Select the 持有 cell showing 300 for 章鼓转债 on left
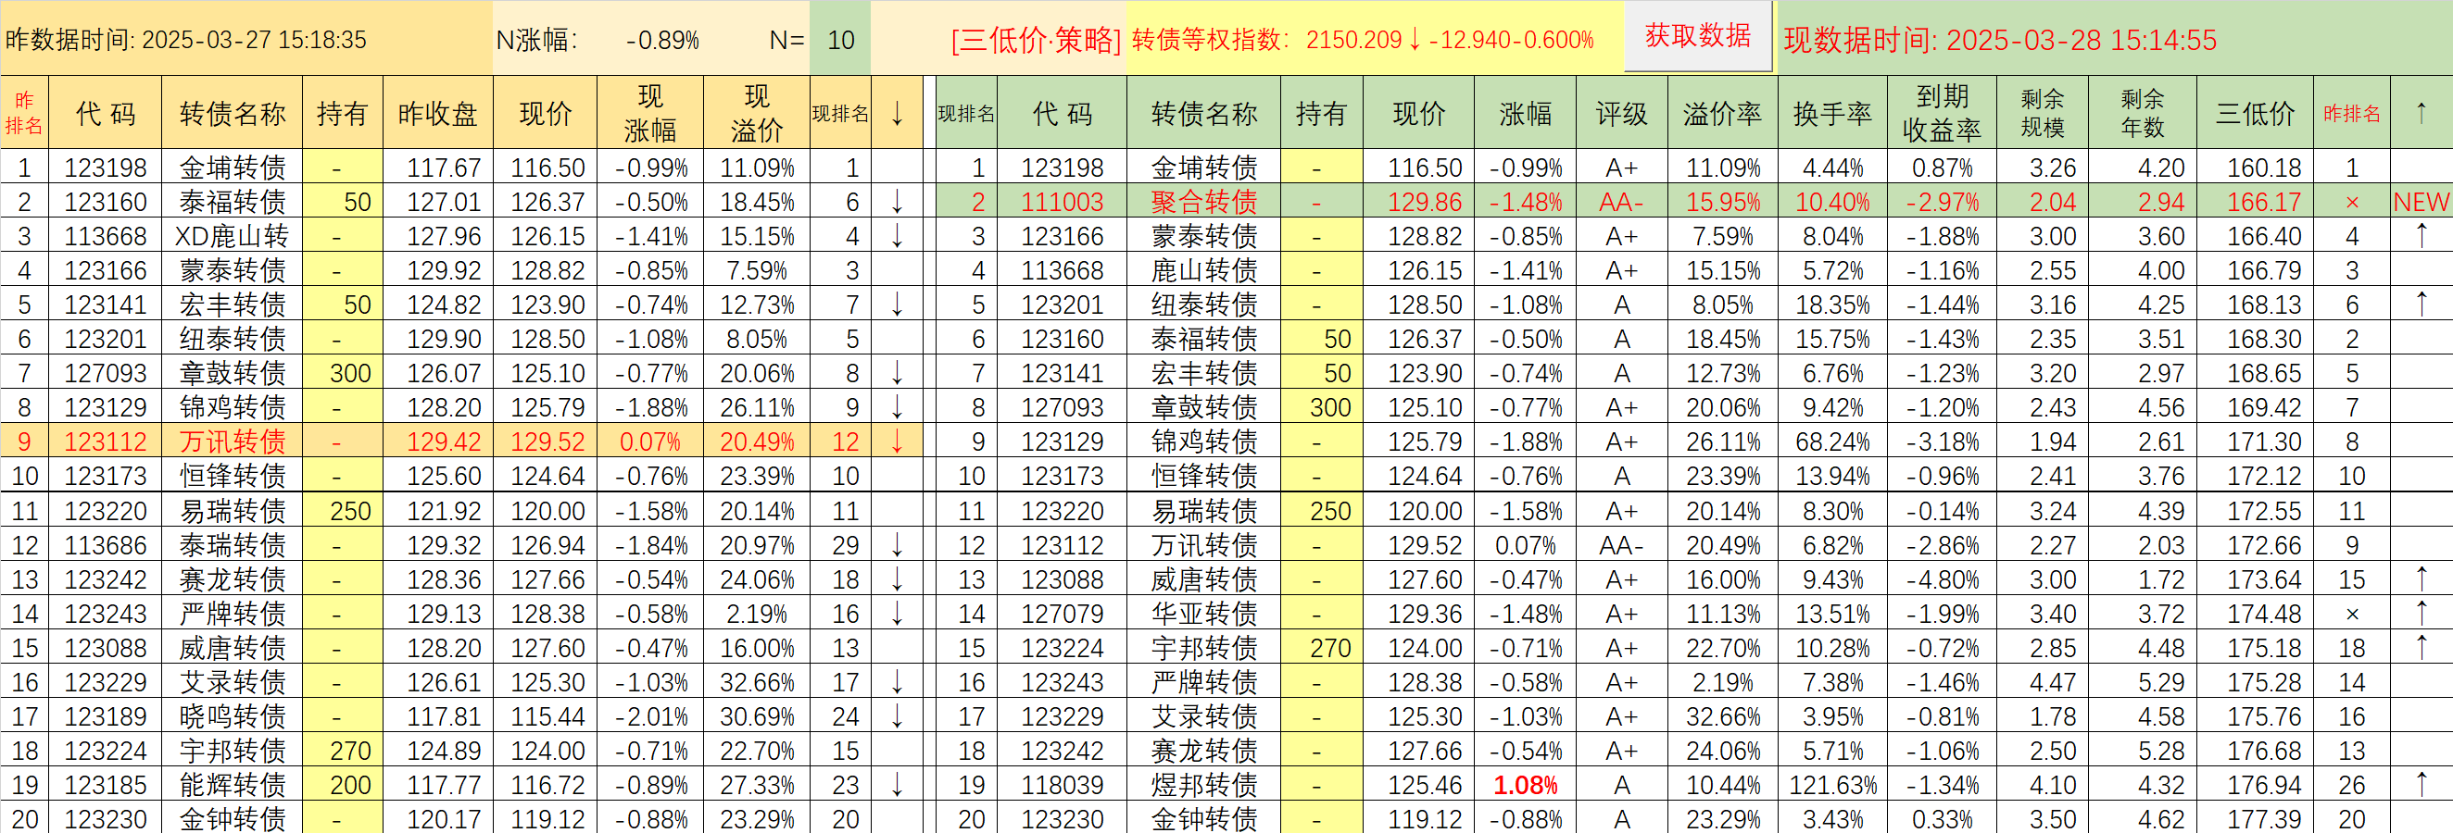Screen dimensions: 2453x833 (343, 373)
